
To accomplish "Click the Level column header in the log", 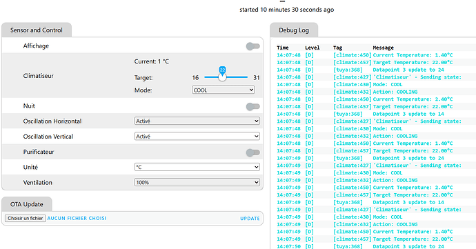I will click(x=313, y=48).
